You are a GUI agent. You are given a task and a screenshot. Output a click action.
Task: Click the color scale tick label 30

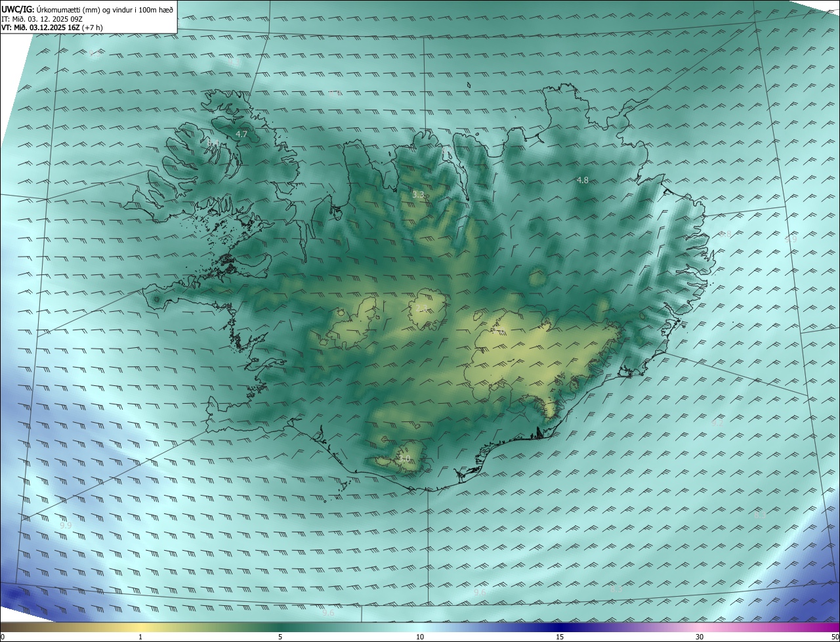(700, 637)
